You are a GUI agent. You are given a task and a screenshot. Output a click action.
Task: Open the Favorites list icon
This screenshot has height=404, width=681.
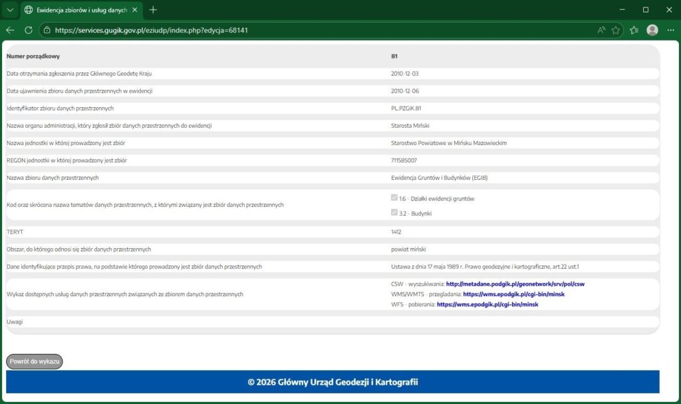[634, 30]
